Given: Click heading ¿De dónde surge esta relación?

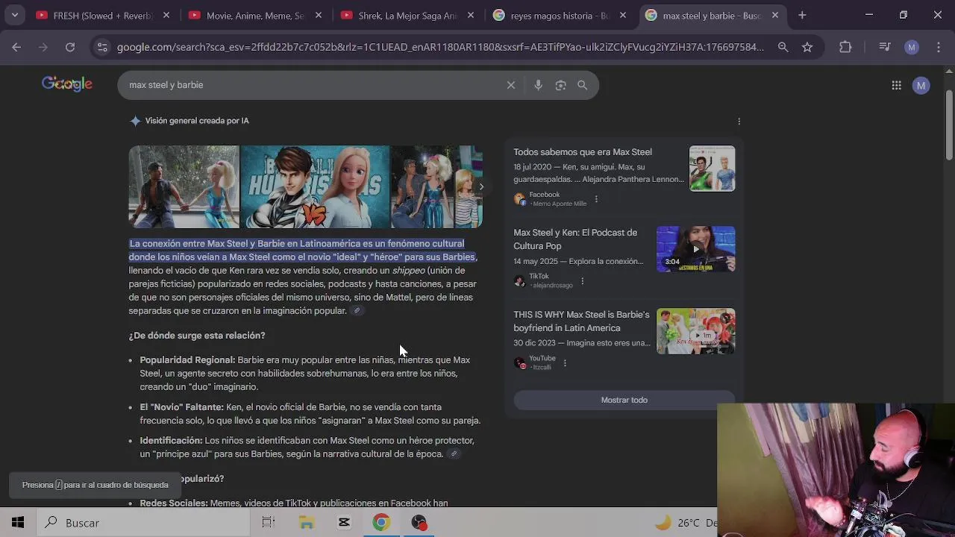Looking at the screenshot, I should (x=197, y=336).
